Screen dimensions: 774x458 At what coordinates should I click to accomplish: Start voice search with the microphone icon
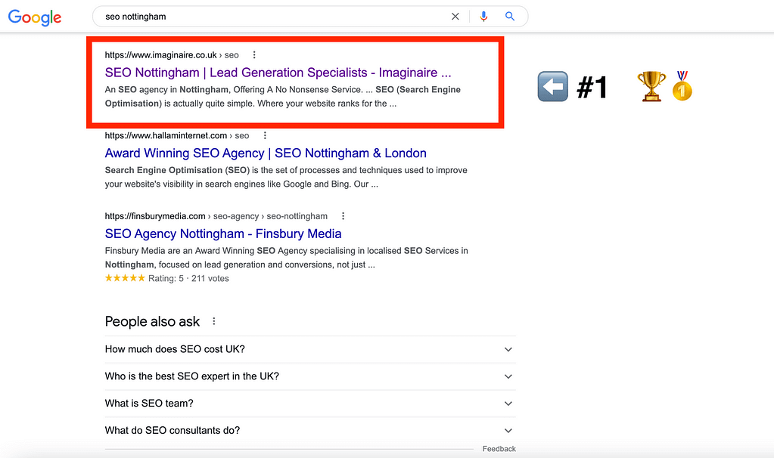tap(483, 17)
